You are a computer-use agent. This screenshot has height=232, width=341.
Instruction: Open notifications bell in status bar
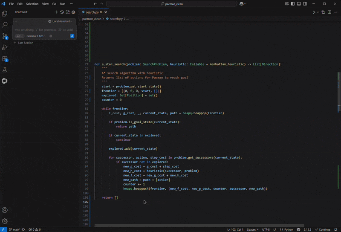(x=335, y=229)
